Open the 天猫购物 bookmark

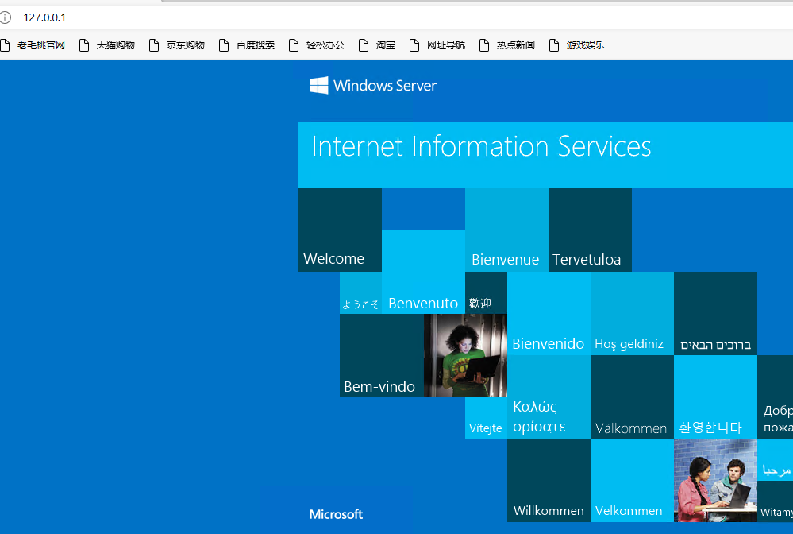[x=107, y=45]
